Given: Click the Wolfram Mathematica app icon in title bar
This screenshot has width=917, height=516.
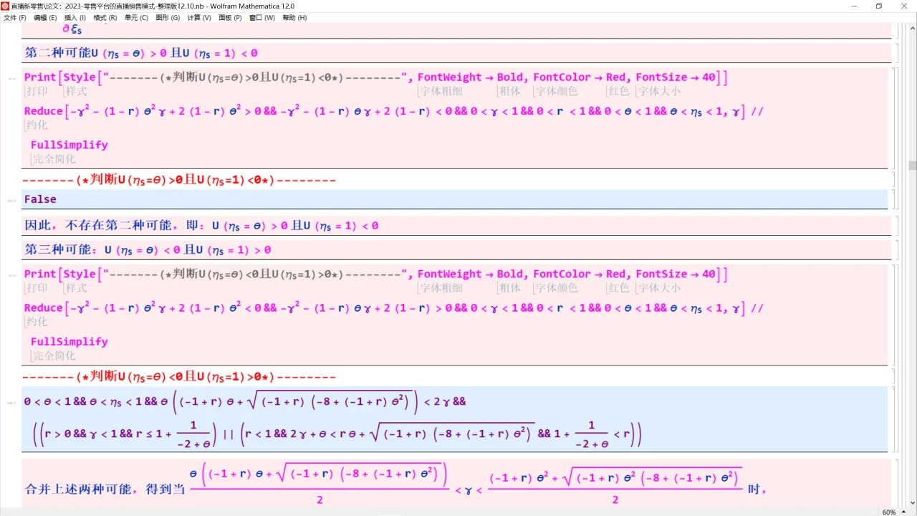Looking at the screenshot, I should (5, 6).
